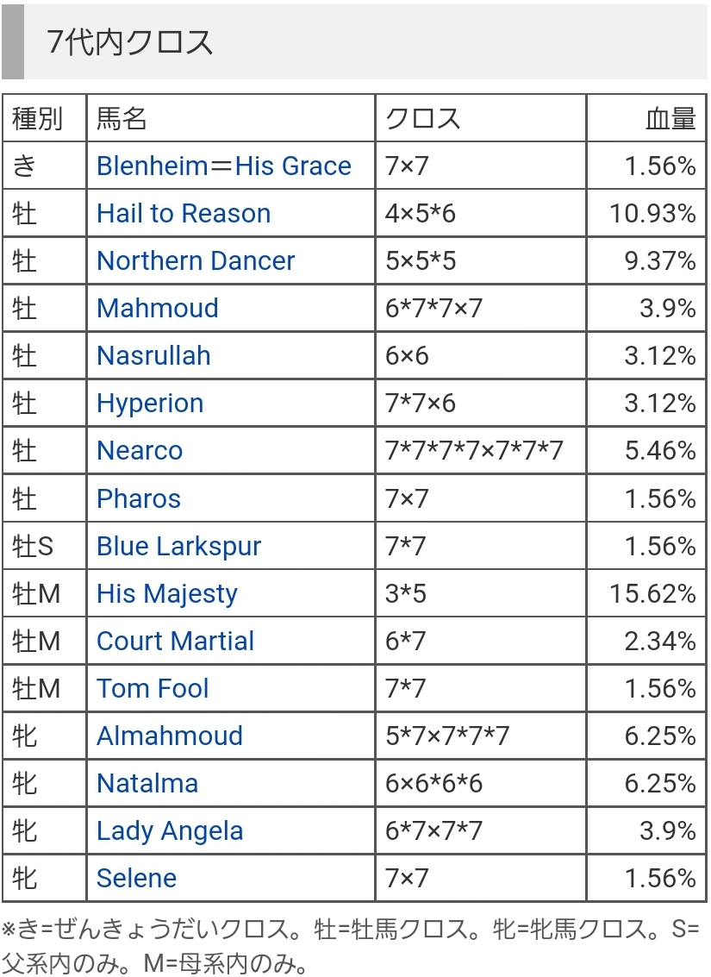
Task: Select the Tom Fool link
Action: pos(153,688)
